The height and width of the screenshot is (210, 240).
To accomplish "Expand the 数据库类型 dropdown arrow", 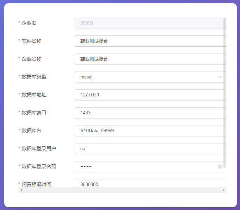I will 220,77.
